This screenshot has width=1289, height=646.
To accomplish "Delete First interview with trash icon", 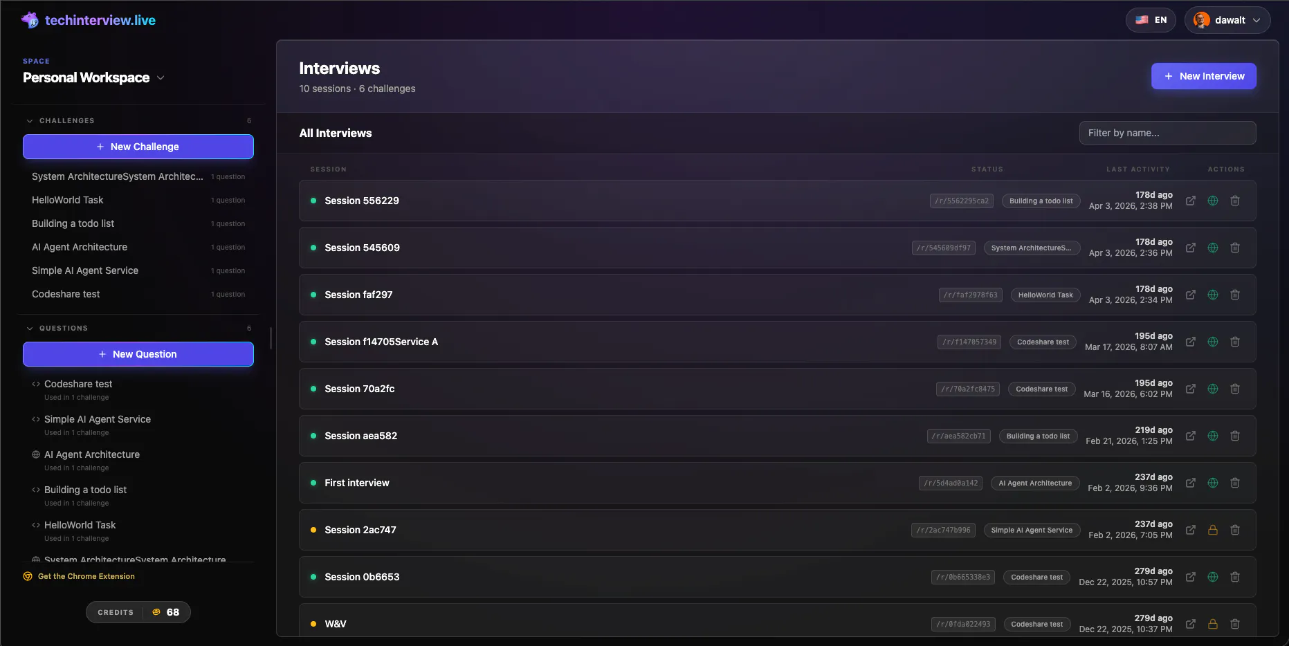I will (x=1235, y=483).
